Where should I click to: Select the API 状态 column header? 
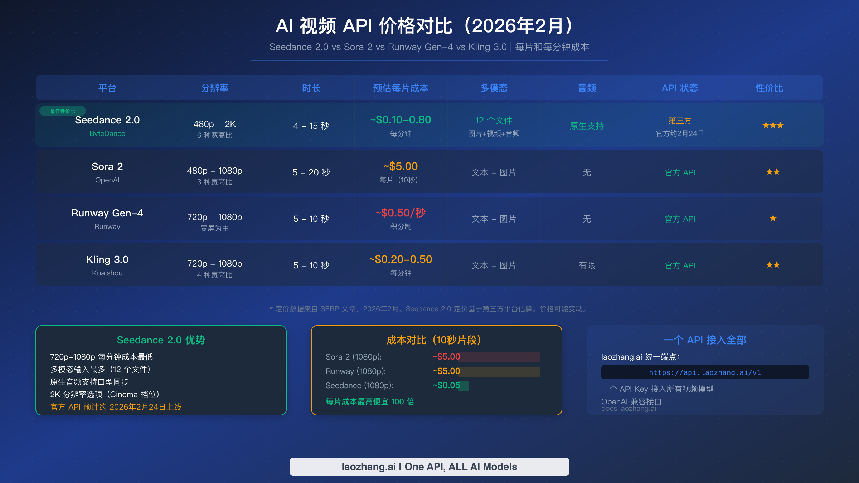tap(680, 88)
